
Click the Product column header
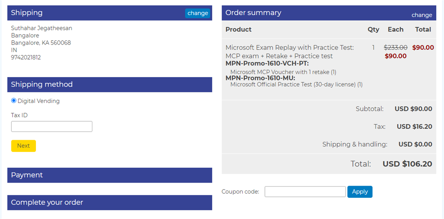238,29
